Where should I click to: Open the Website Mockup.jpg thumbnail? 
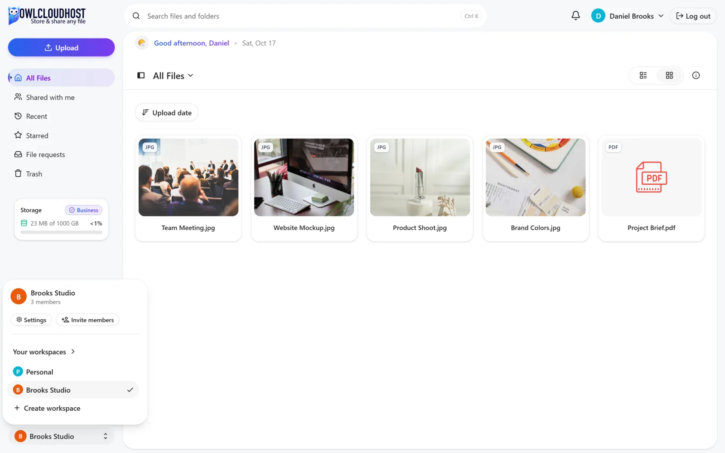(x=304, y=177)
